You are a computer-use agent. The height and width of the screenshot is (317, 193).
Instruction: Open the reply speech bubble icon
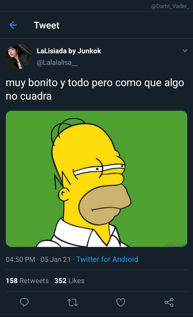(x=24, y=302)
